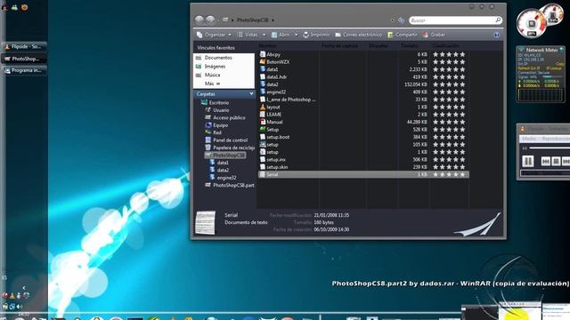570x320 pixels.
Task: Click the Network Meter gadget title
Action: coord(541,50)
